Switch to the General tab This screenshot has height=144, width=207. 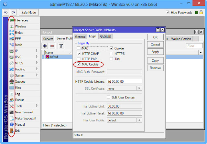pos(80,36)
